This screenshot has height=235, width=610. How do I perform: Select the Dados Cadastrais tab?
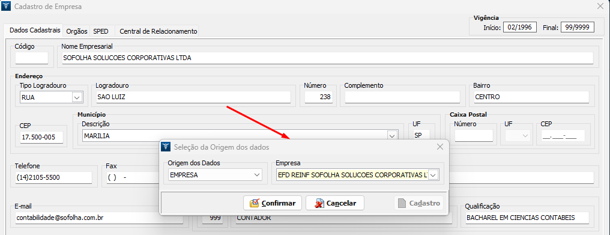[x=35, y=30]
